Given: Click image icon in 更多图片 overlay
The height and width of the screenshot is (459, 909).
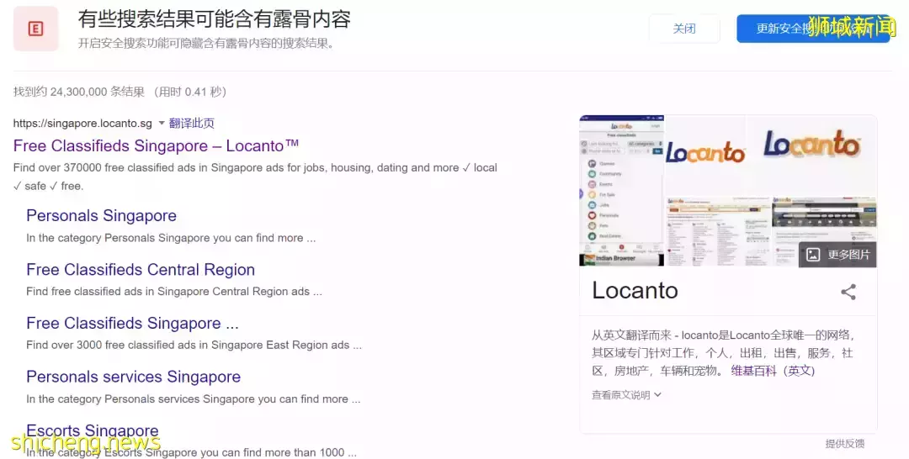Looking at the screenshot, I should tap(813, 255).
